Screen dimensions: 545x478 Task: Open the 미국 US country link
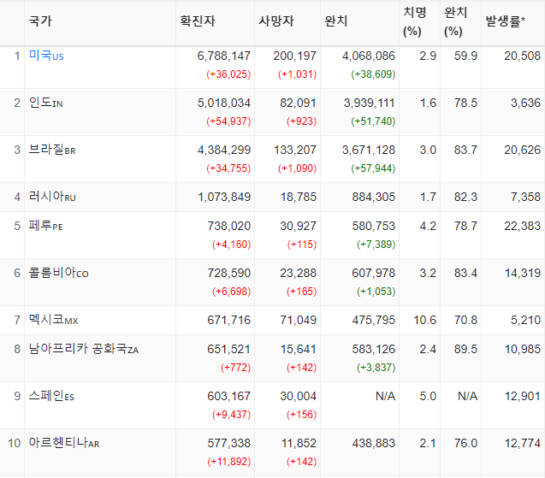[x=46, y=56]
